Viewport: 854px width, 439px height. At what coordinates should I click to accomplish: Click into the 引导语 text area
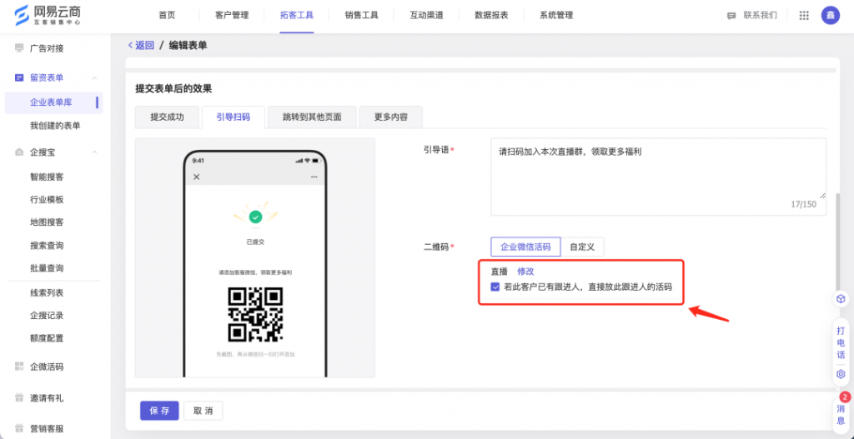tap(659, 177)
